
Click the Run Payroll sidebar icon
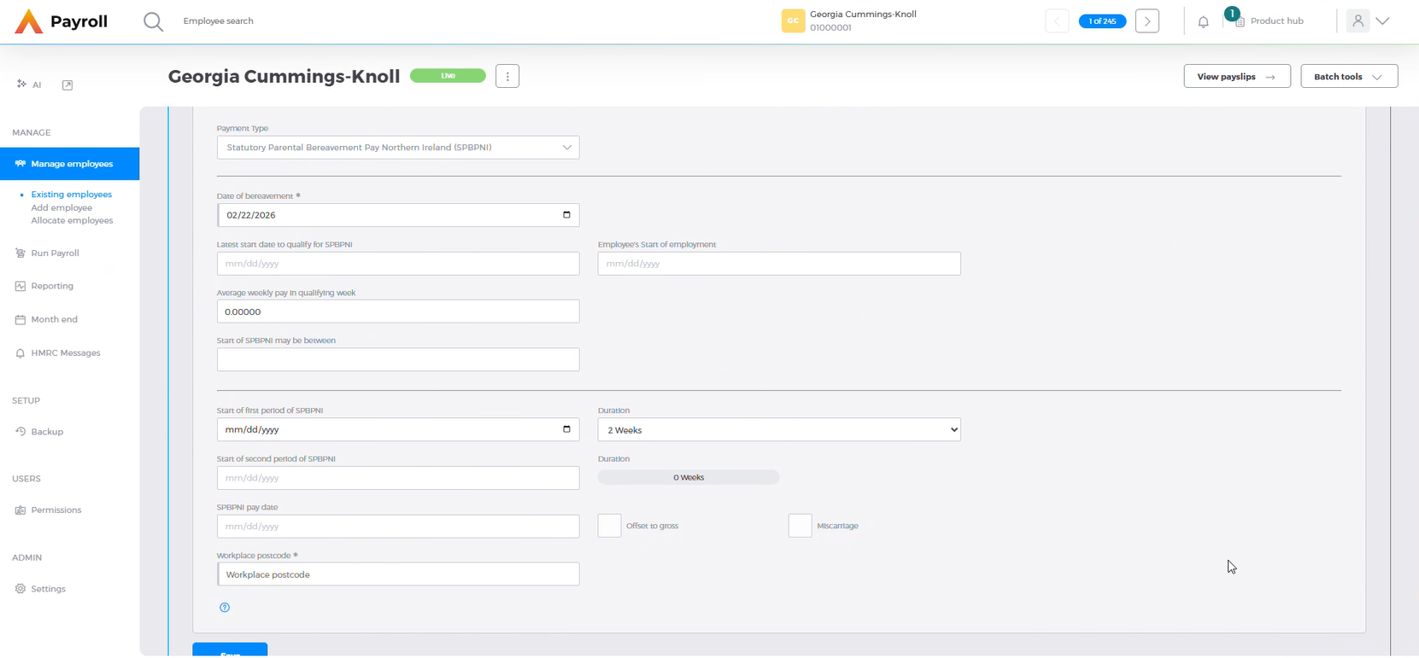point(21,253)
